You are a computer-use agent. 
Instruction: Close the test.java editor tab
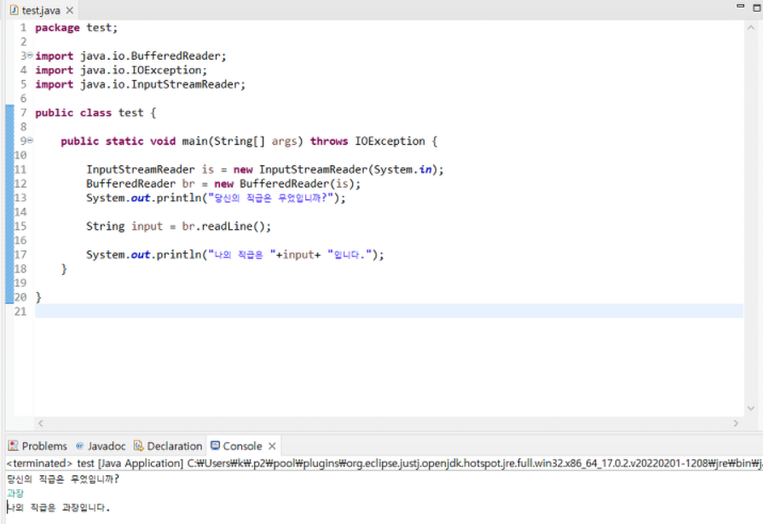click(x=70, y=10)
